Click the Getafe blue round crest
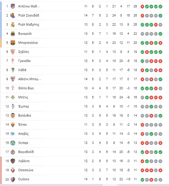169x186 pixels. pos(13,143)
